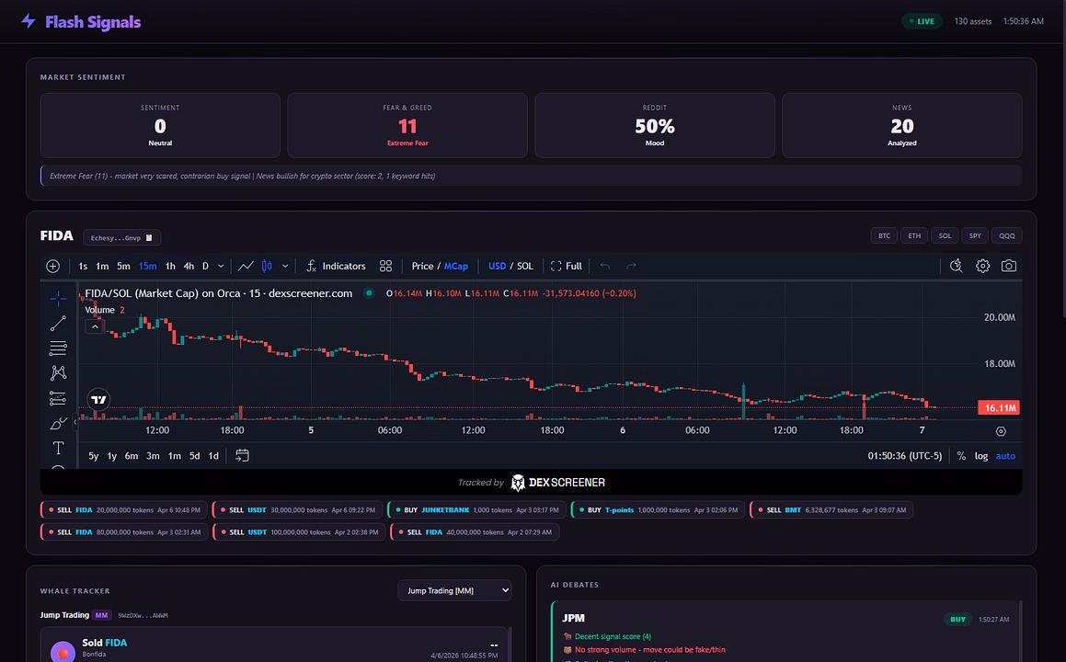The height and width of the screenshot is (662, 1066).
Task: Toggle percent scale on chart
Action: [961, 456]
